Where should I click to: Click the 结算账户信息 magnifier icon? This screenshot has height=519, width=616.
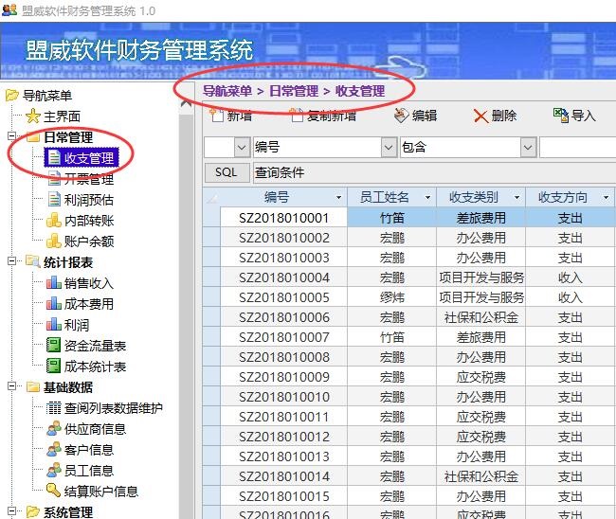(x=53, y=491)
